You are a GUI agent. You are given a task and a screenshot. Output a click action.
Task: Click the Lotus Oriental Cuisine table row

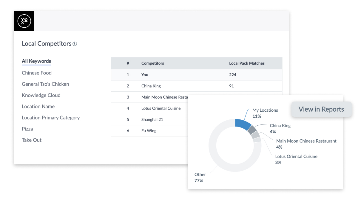[x=150, y=108]
